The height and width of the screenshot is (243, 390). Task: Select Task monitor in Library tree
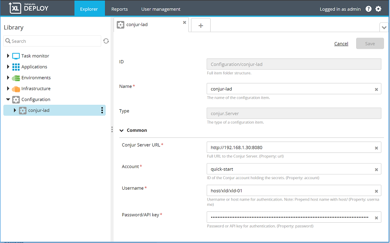pyautogui.click(x=35, y=56)
